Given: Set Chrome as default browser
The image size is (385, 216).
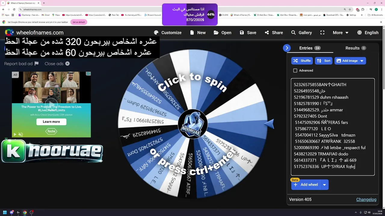Looking at the screenshot, I should 79,22.
